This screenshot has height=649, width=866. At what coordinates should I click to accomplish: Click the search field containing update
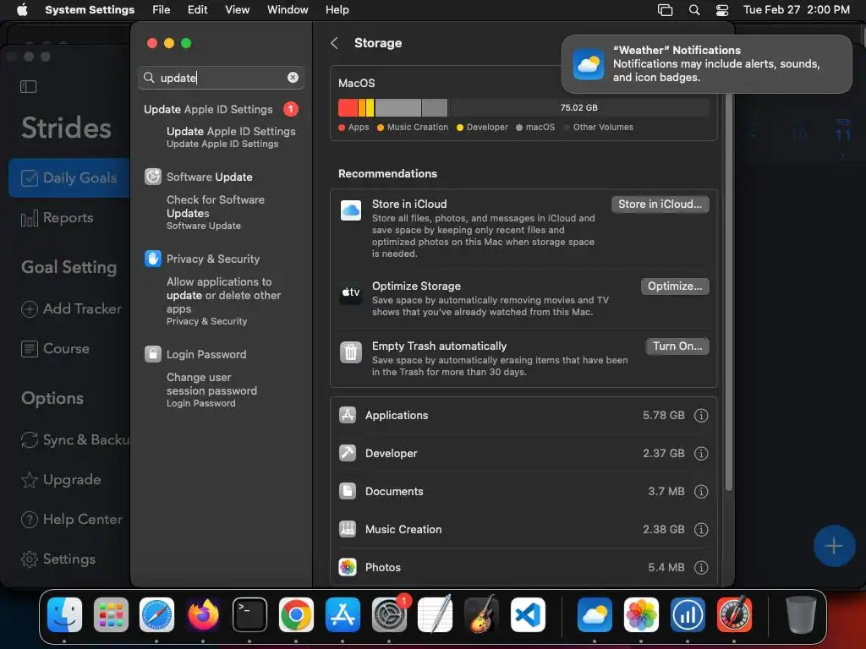coord(221,78)
